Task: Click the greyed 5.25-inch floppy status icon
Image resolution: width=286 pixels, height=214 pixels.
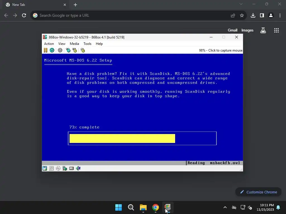Action: (x=51, y=168)
